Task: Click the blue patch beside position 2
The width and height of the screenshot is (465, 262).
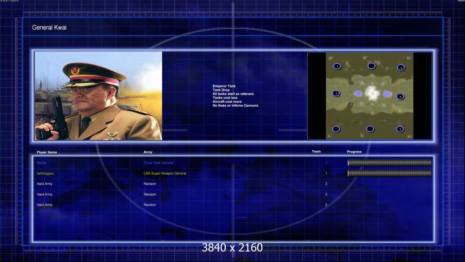Action: pos(358,94)
